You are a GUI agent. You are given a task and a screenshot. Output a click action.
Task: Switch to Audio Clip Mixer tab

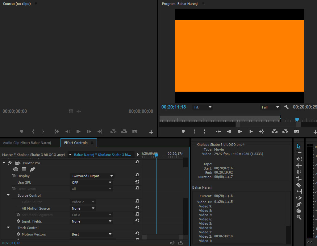coord(27,143)
